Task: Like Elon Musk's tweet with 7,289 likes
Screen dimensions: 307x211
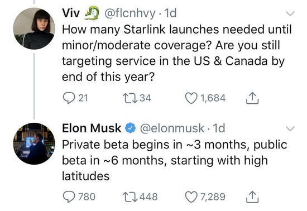Action: (x=191, y=196)
